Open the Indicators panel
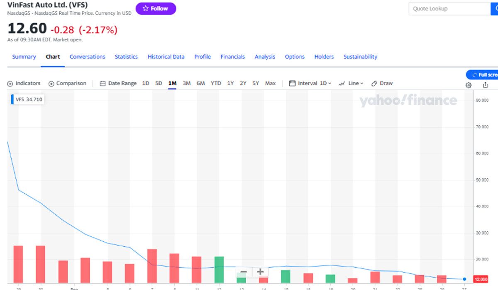498x290 pixels. coord(24,84)
